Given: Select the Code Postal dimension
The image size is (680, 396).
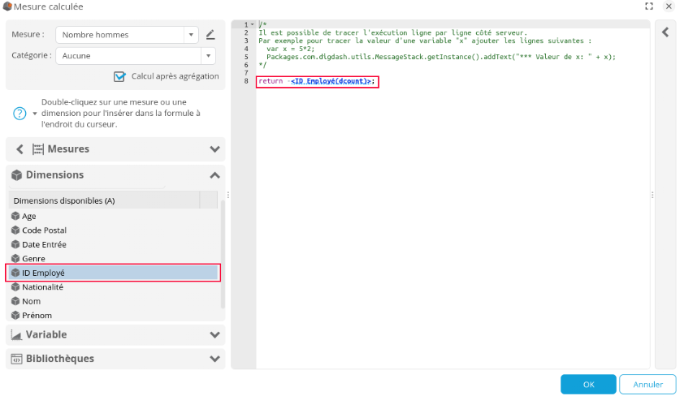Looking at the screenshot, I should point(44,230).
